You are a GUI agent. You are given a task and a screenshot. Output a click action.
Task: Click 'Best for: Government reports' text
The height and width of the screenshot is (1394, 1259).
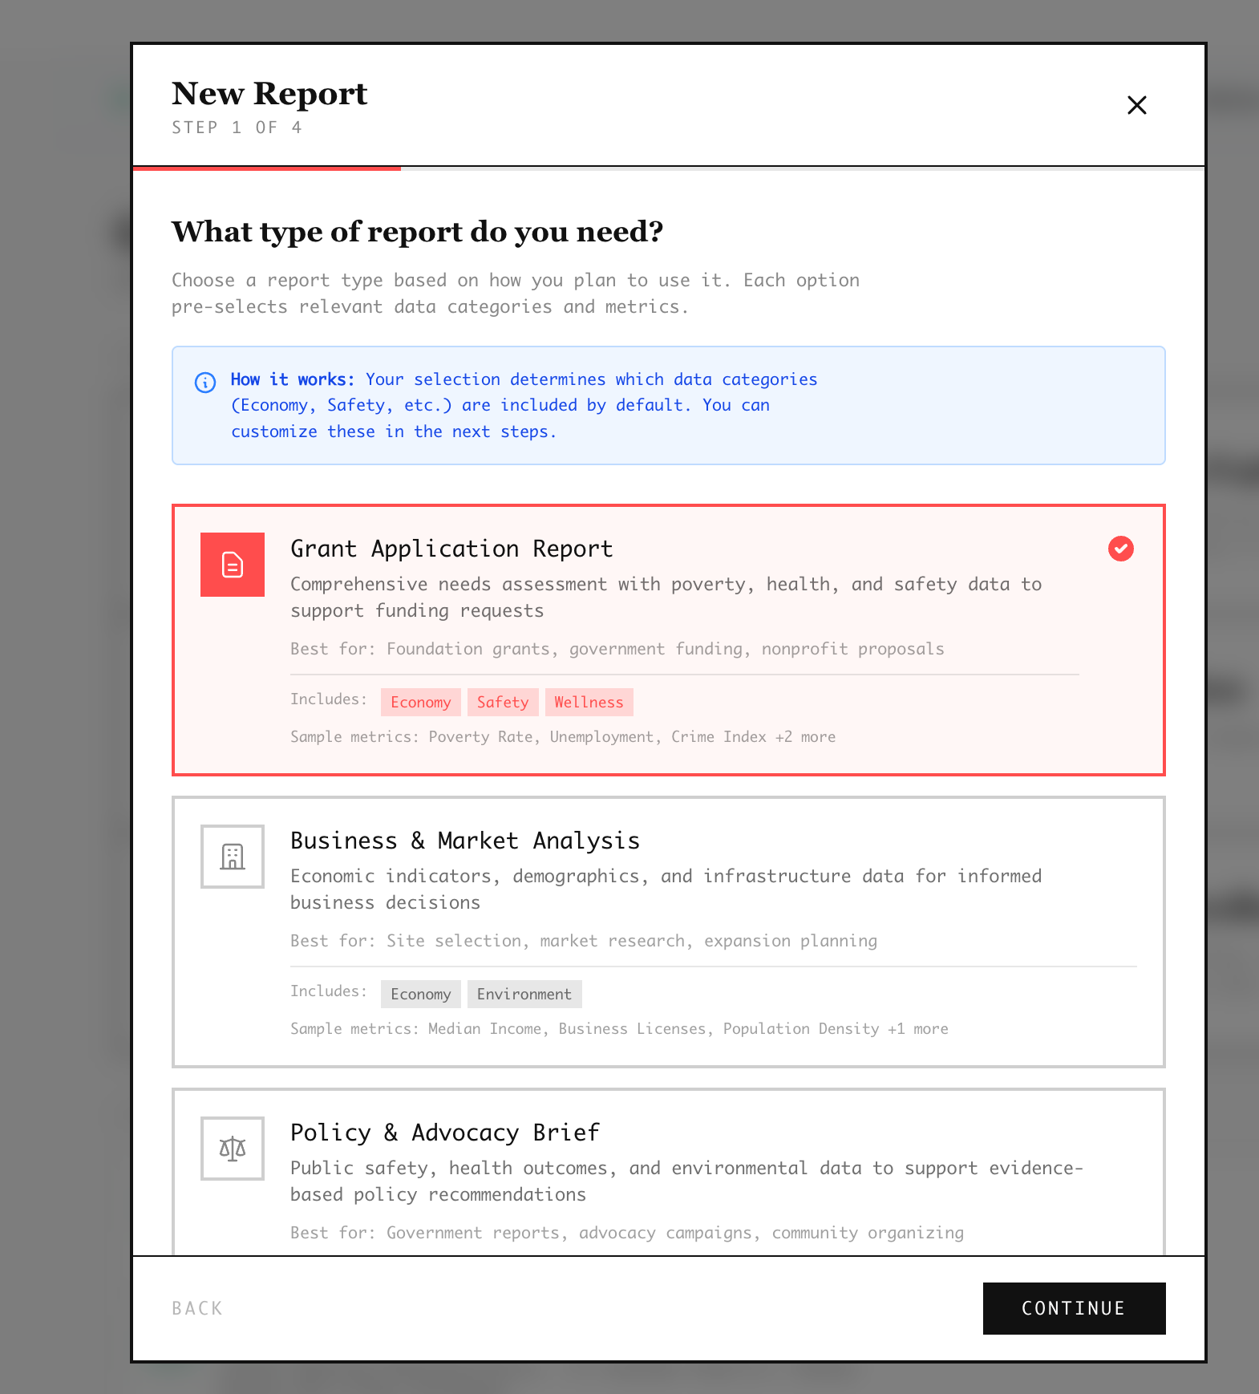point(627,1233)
